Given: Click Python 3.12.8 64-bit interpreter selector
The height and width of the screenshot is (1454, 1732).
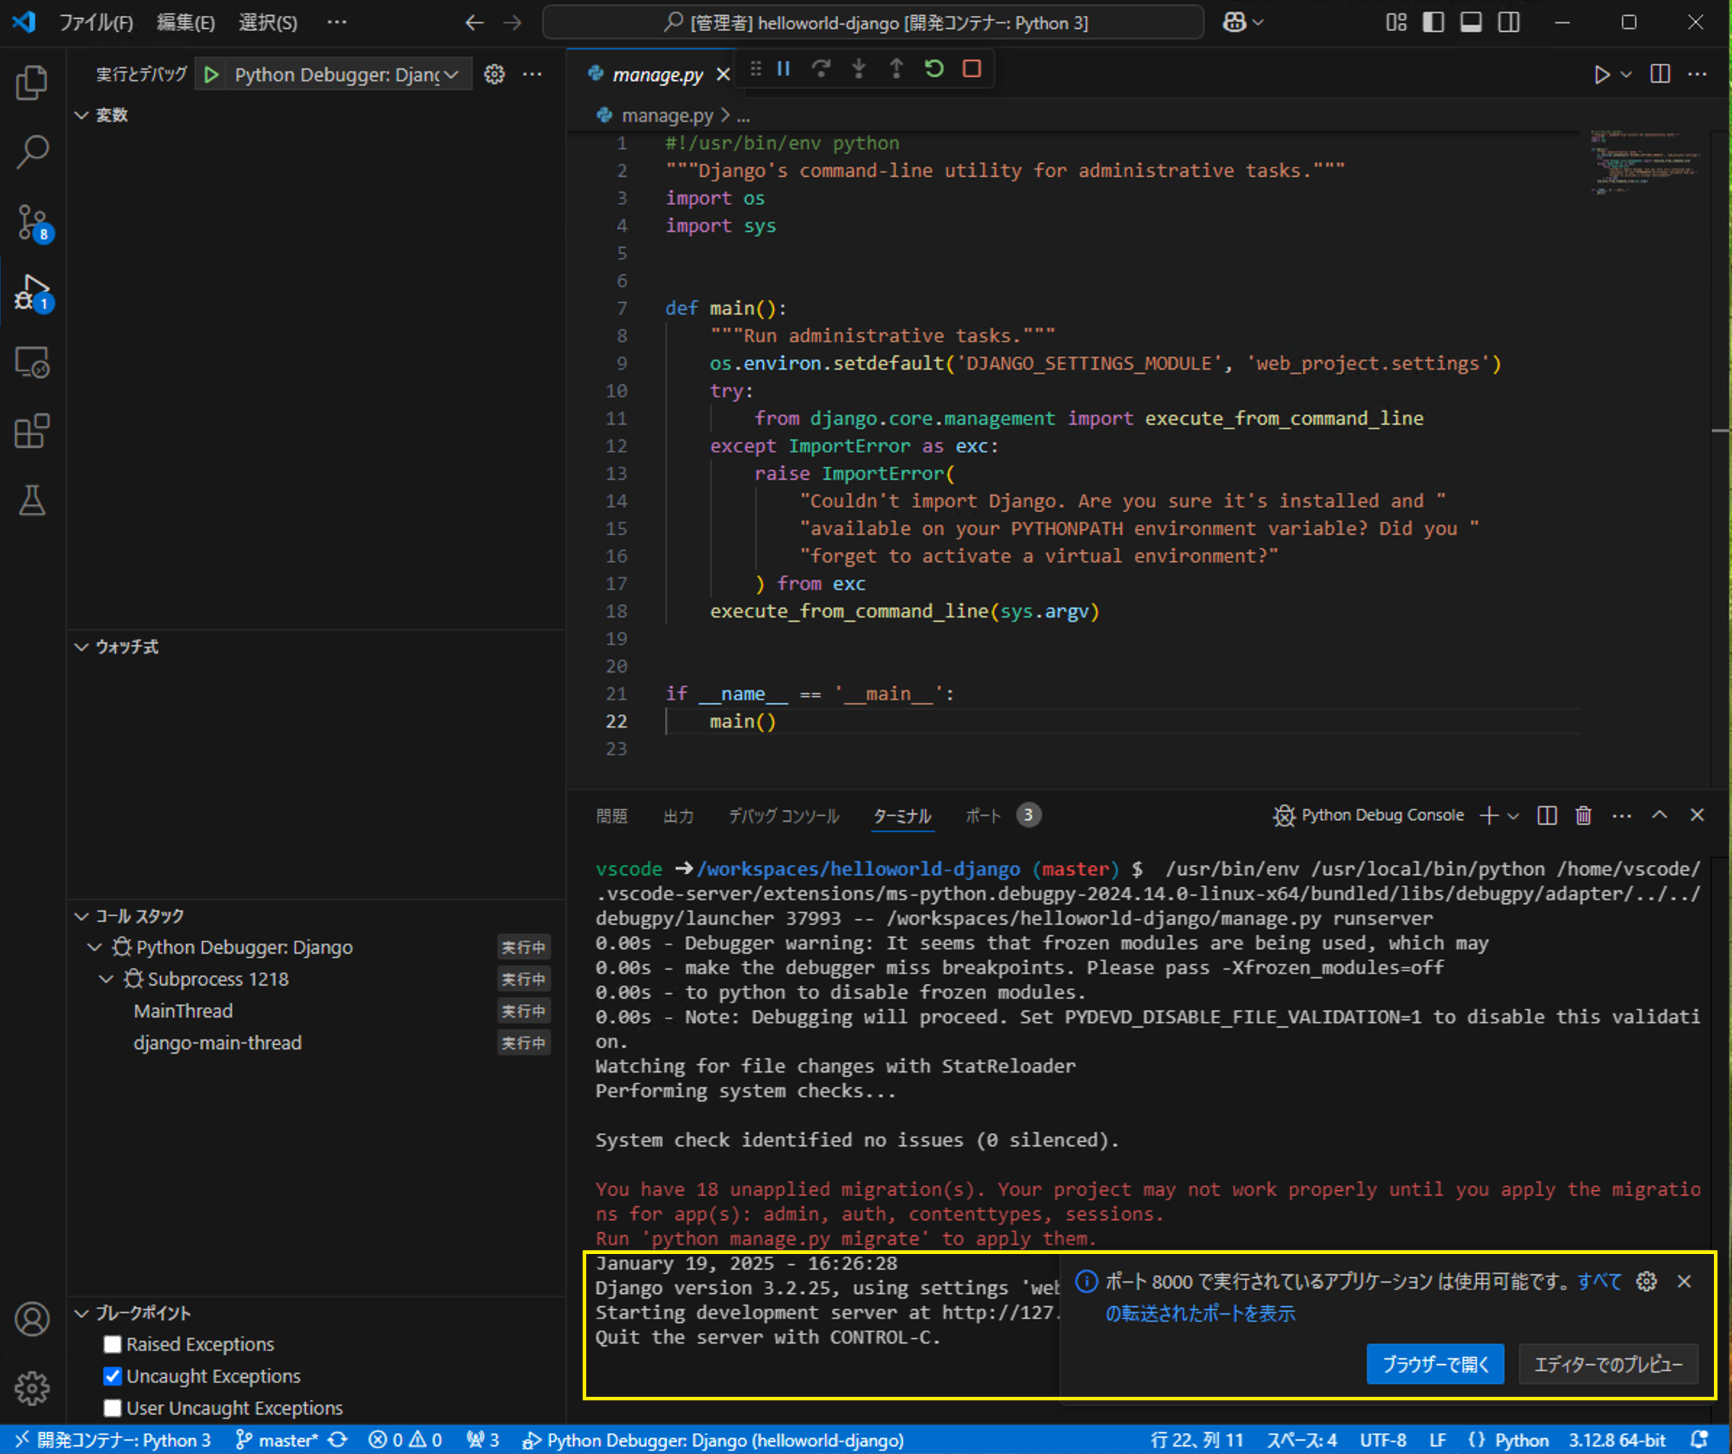Looking at the screenshot, I should (1617, 1440).
